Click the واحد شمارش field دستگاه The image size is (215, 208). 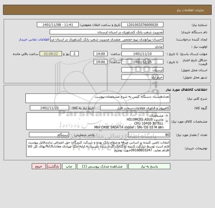click(49, 135)
